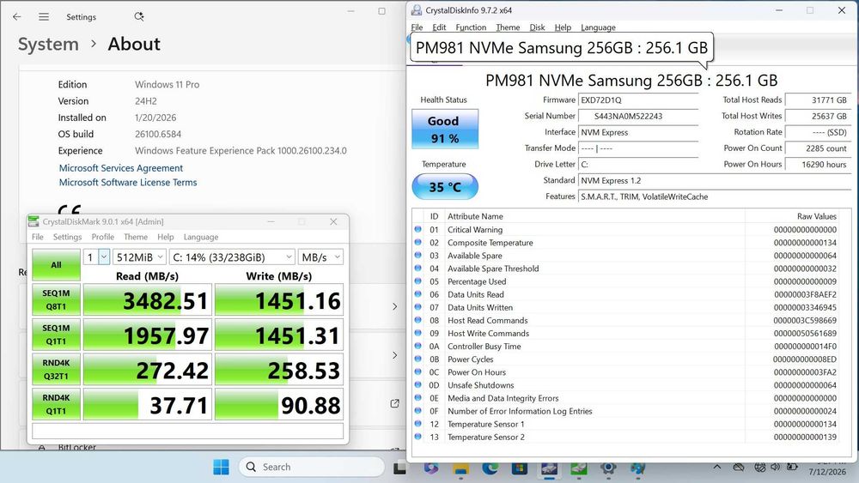Open the 512MiB test size dropdown

[x=139, y=257]
